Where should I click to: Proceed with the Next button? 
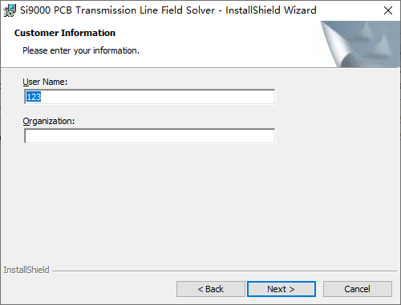tap(282, 289)
